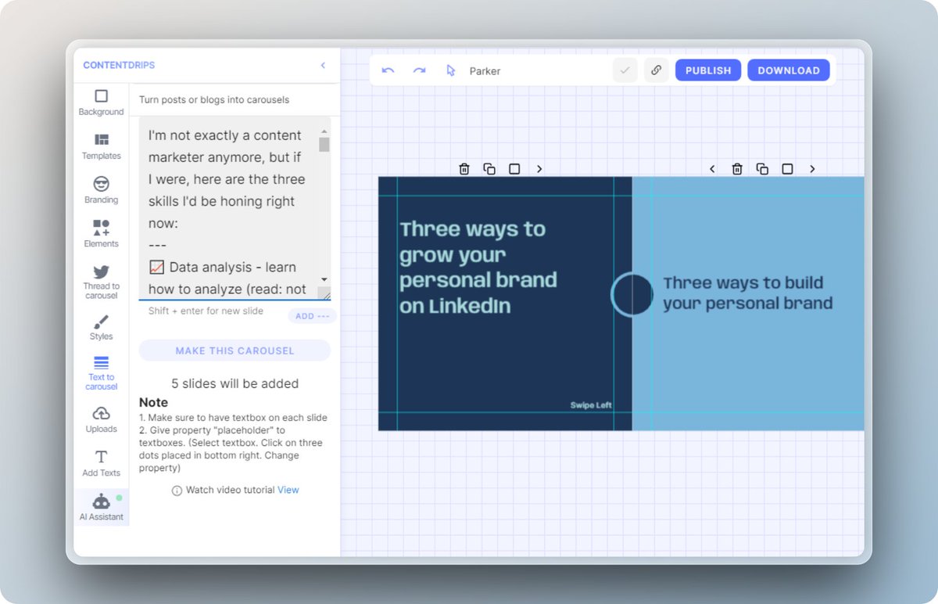Open the Add Texts panel
This screenshot has width=938, height=604.
click(101, 463)
